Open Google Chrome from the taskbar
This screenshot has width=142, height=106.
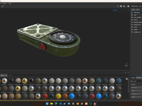(78, 104)
